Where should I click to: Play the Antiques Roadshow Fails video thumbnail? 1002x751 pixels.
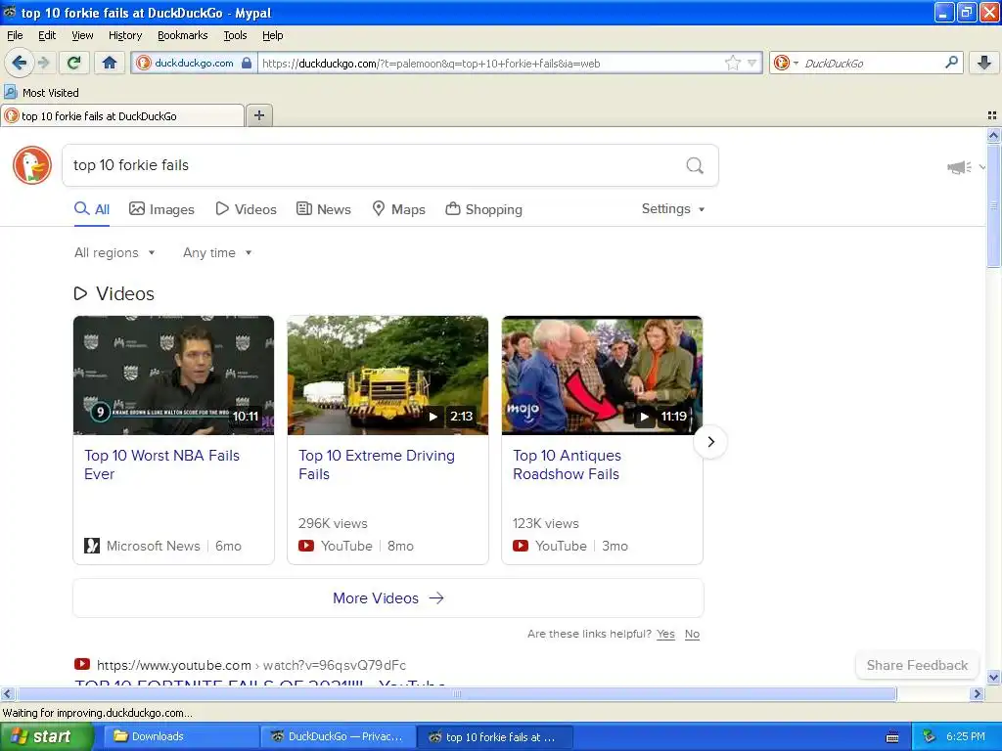pos(602,375)
